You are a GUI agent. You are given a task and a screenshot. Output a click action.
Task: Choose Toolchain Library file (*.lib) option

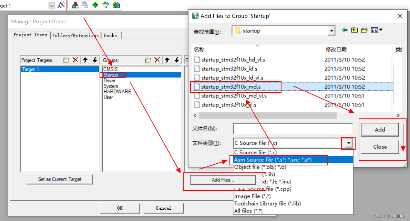(x=293, y=203)
